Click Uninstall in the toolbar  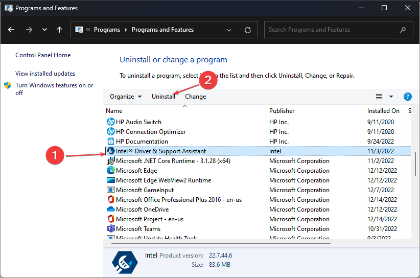point(164,97)
